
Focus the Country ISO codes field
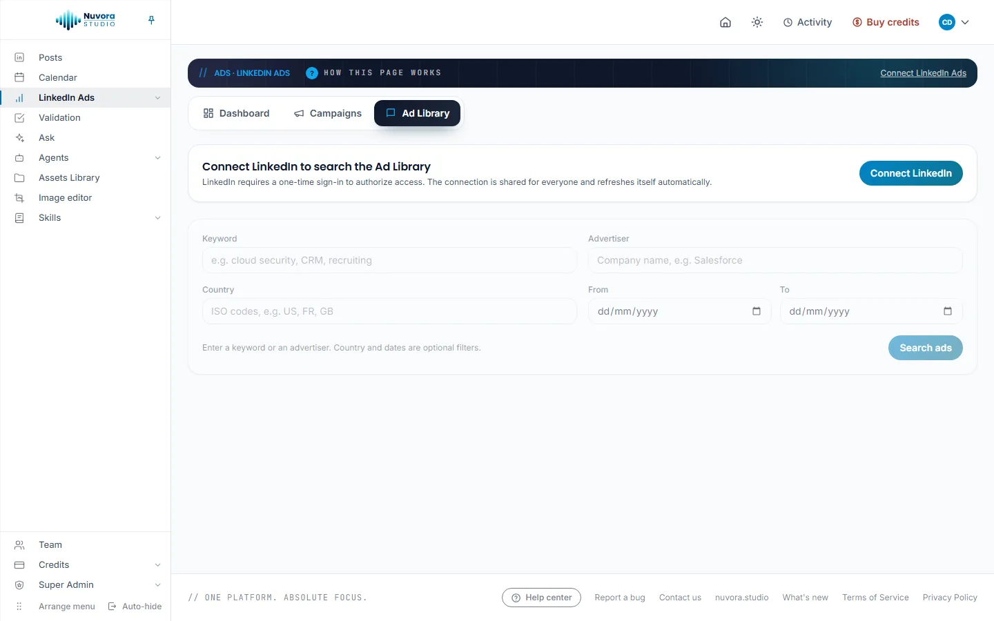pyautogui.click(x=389, y=311)
